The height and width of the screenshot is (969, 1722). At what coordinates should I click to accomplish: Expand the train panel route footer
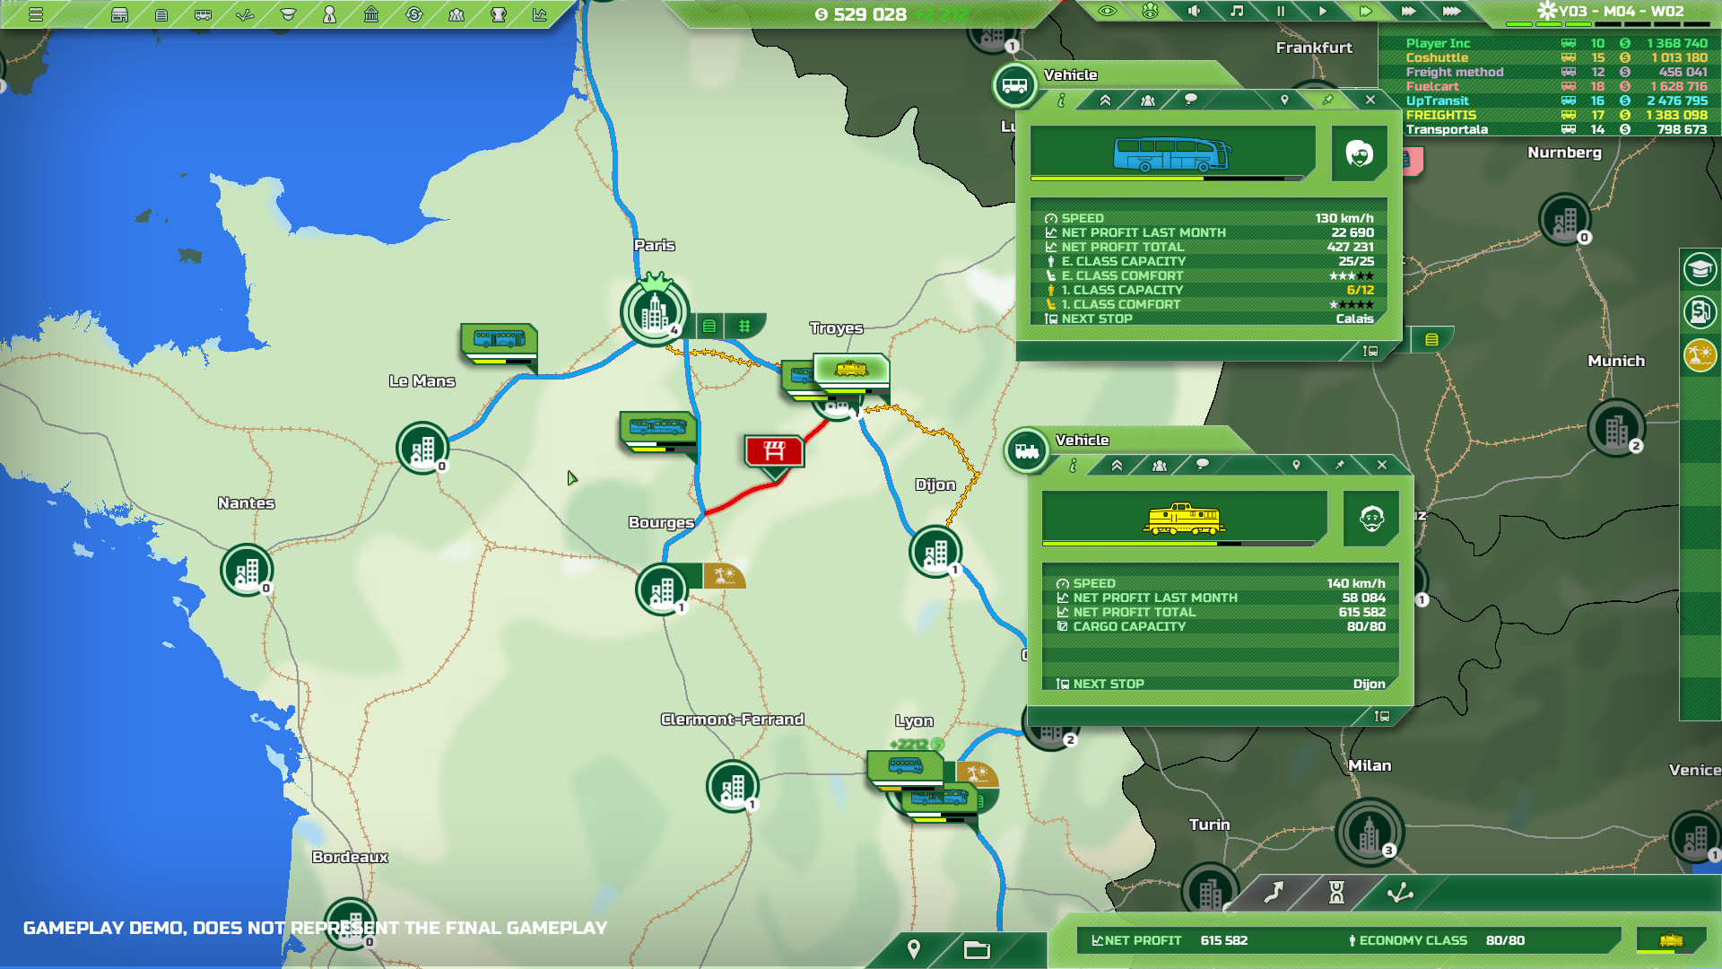1381,716
